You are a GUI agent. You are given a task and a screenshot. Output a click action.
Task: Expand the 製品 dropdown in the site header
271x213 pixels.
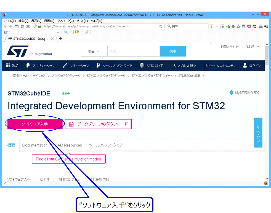(x=94, y=51)
